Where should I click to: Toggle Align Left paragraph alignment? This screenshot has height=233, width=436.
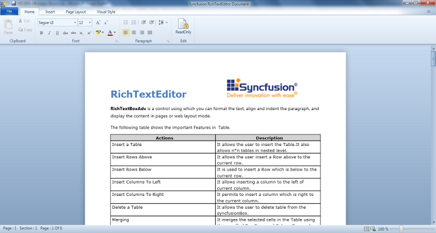[126, 32]
